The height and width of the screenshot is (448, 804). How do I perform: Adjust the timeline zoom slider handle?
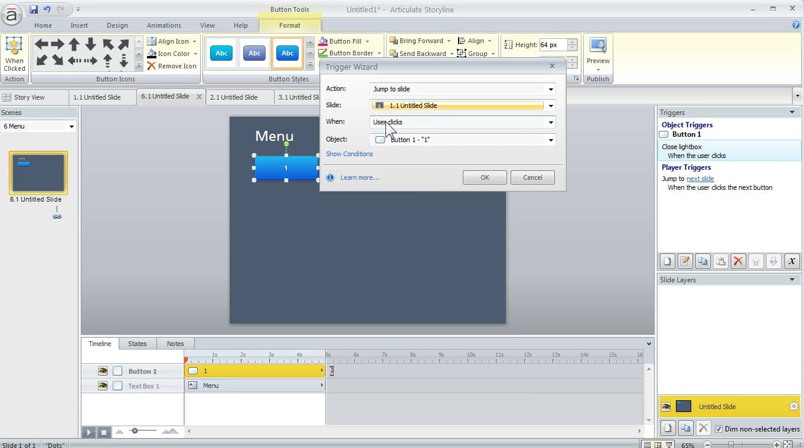pos(135,431)
